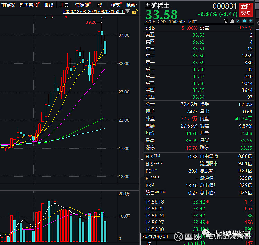Open the 模式 mode menu
Screen dimensions: 259x245
tap(115, 5)
